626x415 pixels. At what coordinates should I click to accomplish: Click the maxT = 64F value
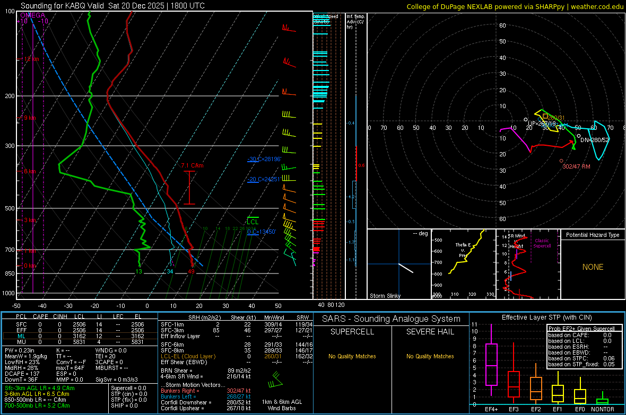click(x=70, y=368)
